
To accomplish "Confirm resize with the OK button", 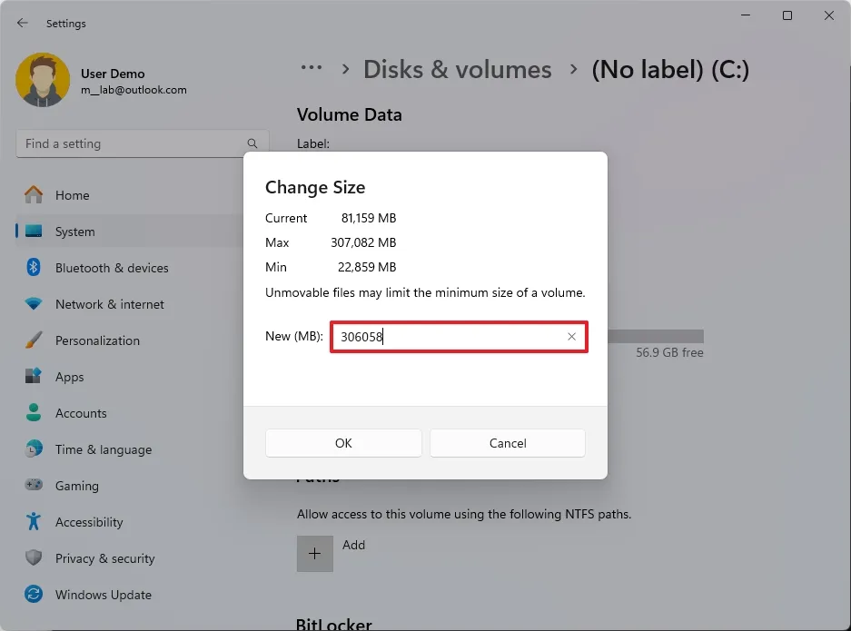I will point(343,443).
